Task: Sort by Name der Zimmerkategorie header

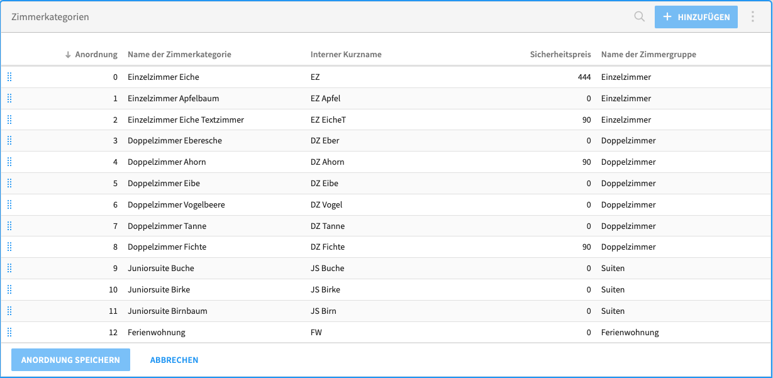Action: click(x=179, y=54)
